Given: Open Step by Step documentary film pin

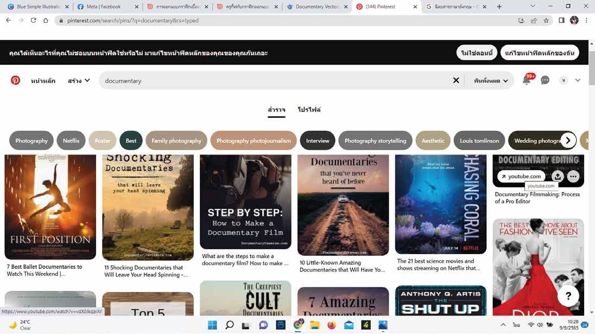Looking at the screenshot, I should (245, 201).
